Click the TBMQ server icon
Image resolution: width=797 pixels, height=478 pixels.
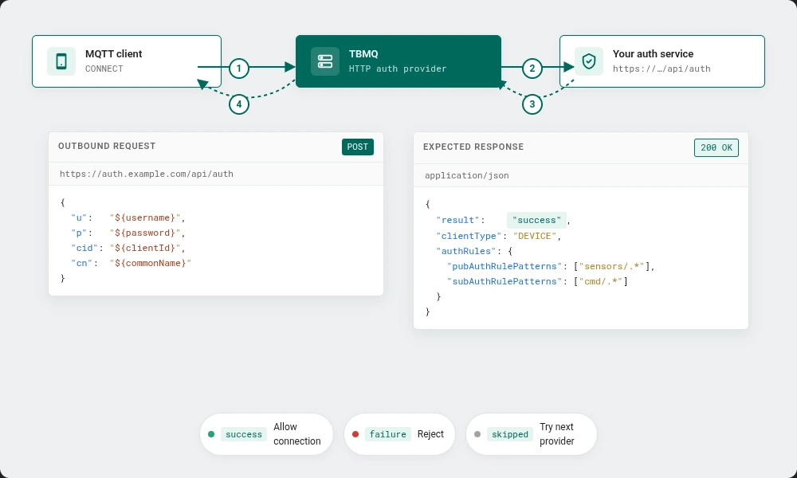pyautogui.click(x=325, y=61)
